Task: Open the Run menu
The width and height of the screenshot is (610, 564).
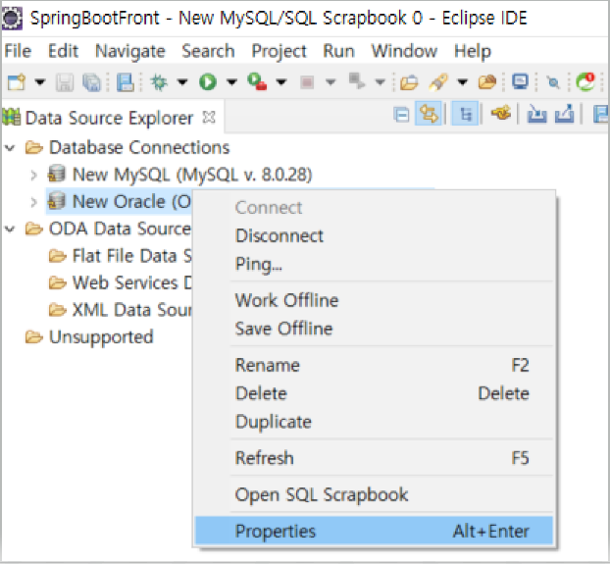Action: click(339, 51)
